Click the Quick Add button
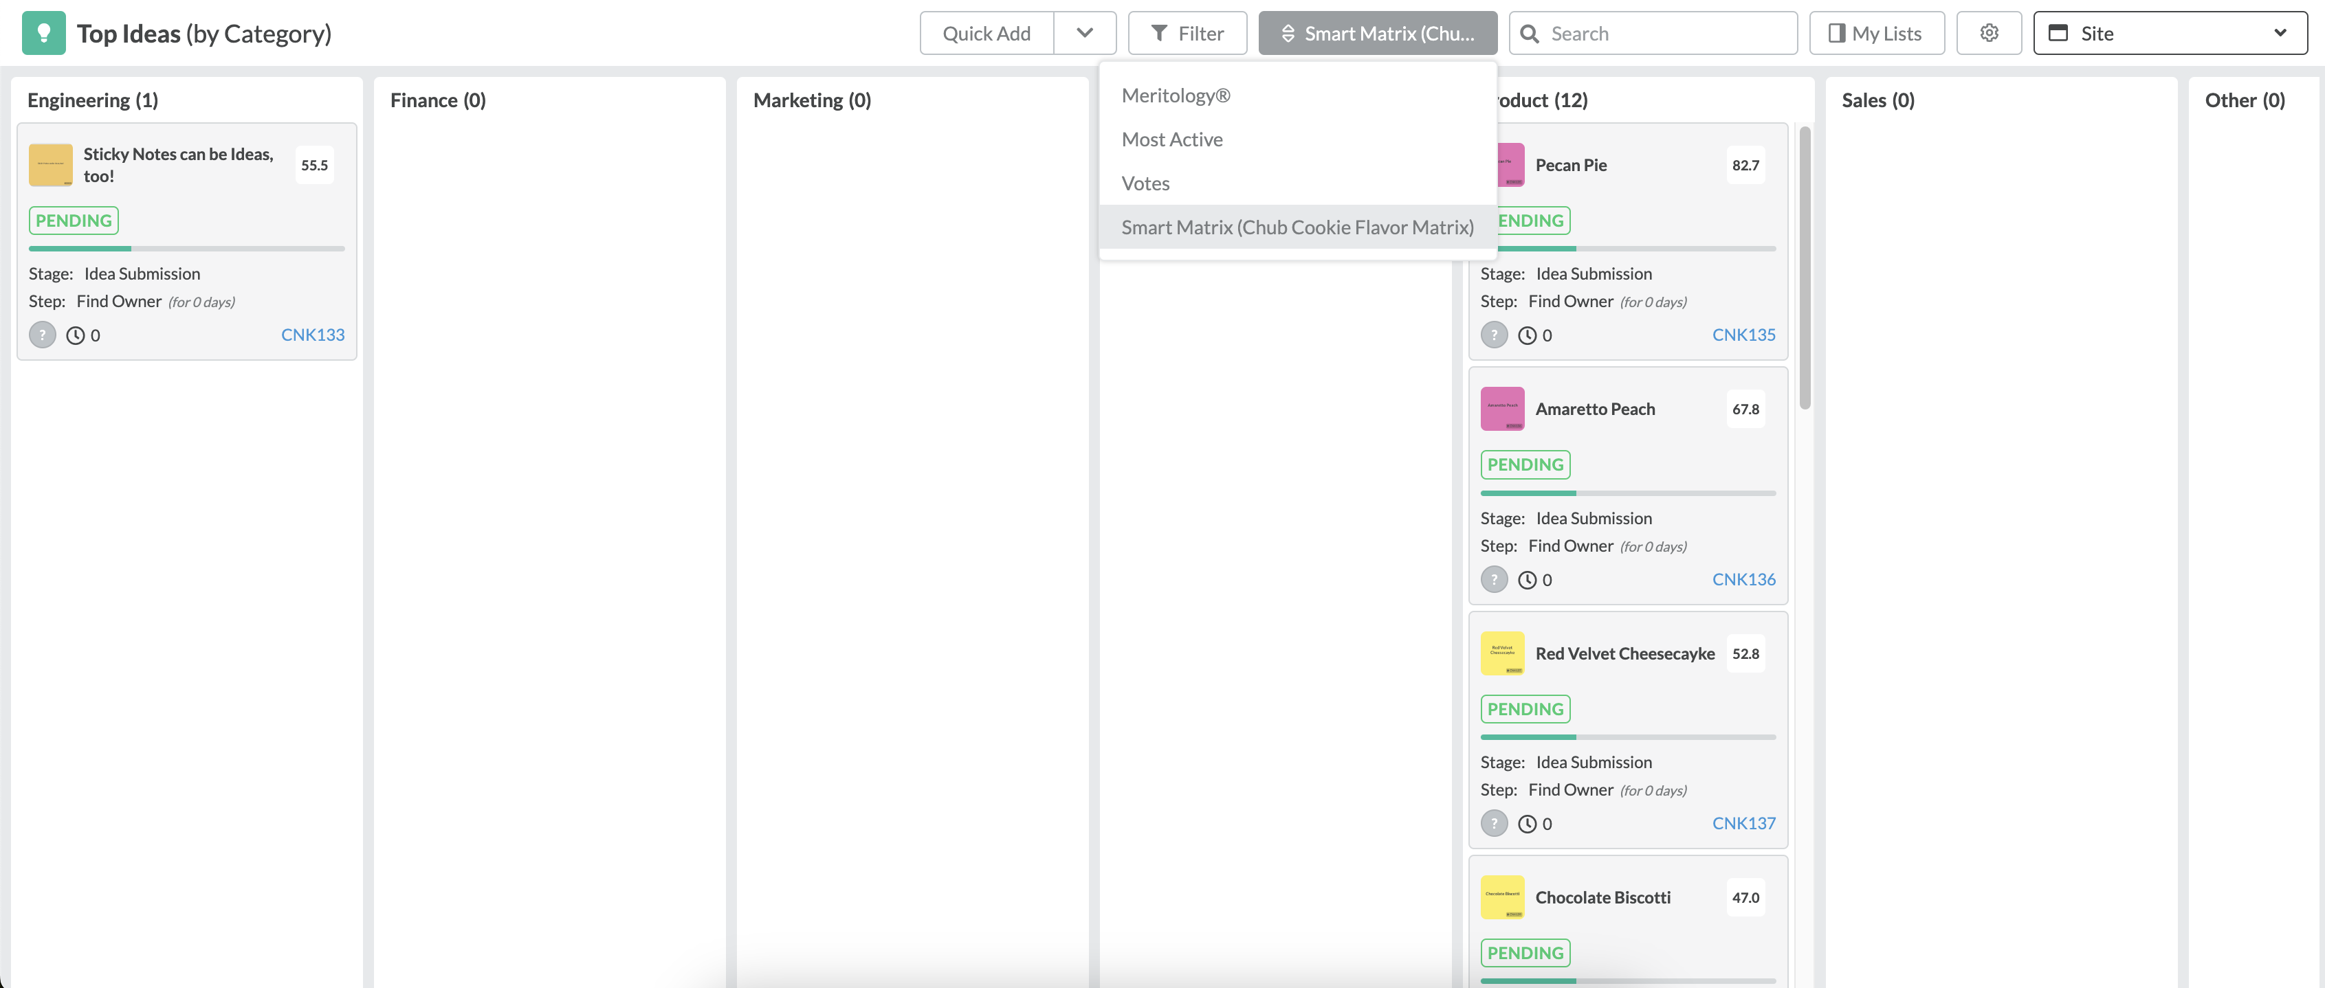The width and height of the screenshot is (2325, 988). [987, 34]
